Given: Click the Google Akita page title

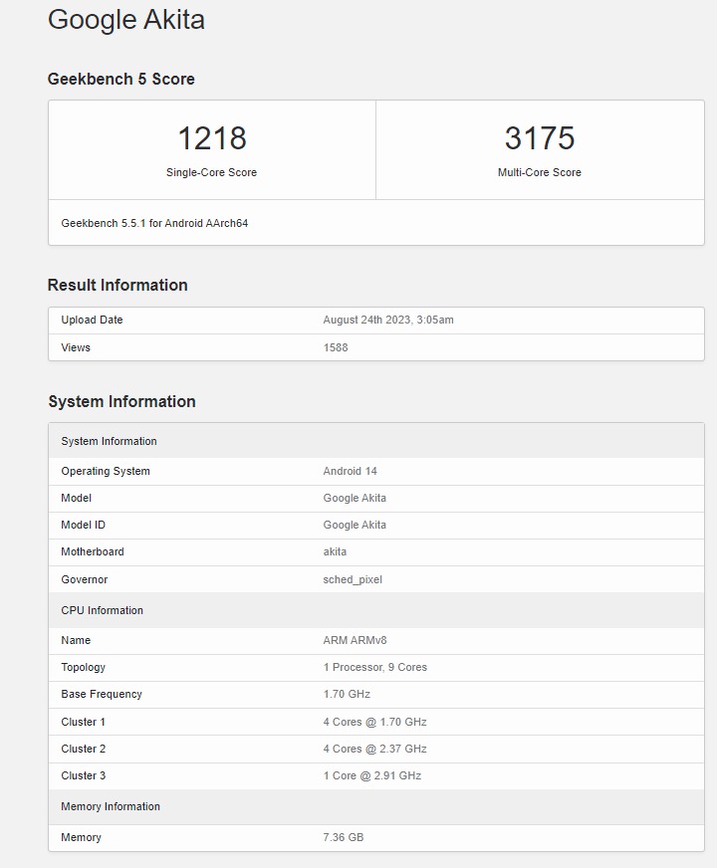Looking at the screenshot, I should coord(126,20).
